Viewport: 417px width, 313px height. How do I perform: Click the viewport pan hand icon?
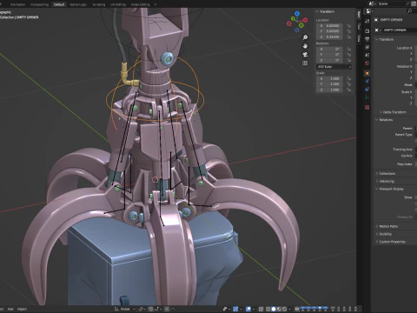pos(305,46)
